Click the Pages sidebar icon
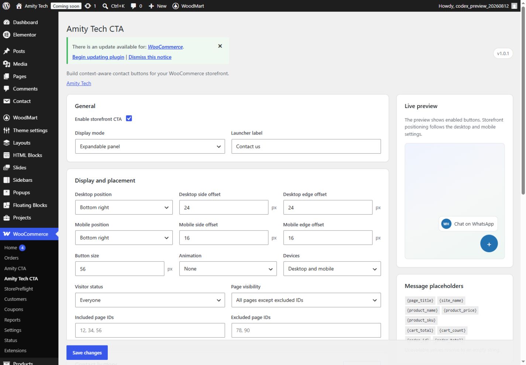526x365 pixels. (x=7, y=76)
